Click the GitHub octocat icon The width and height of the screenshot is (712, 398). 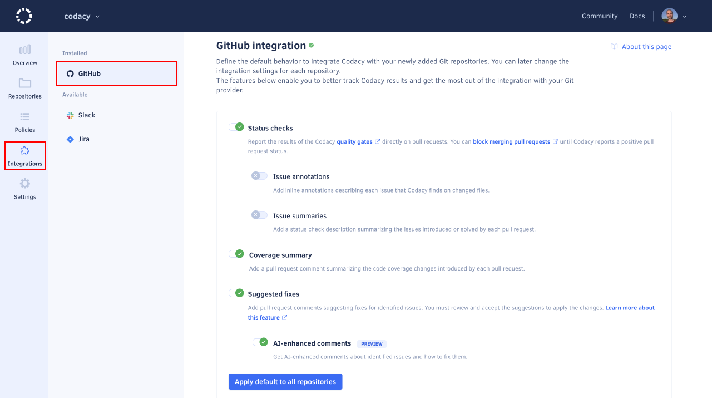click(x=70, y=73)
